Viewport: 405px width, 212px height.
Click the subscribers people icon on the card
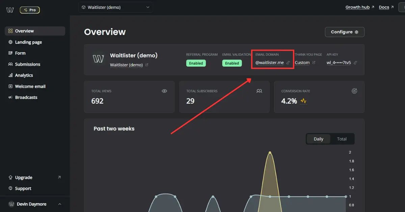(x=259, y=91)
